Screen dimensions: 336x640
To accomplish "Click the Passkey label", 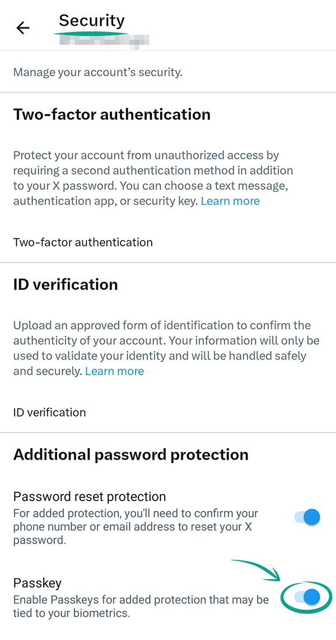I will click(37, 583).
